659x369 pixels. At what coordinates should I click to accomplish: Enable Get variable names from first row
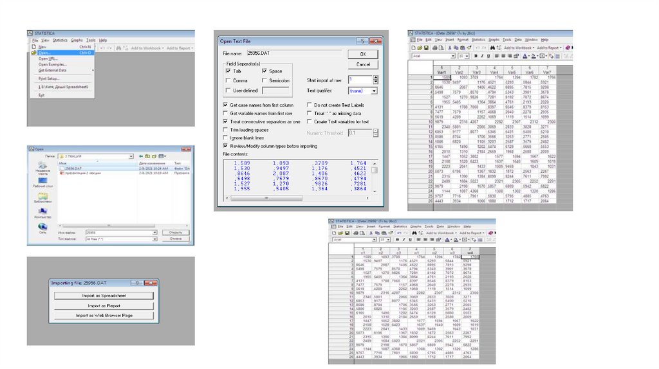[225, 113]
